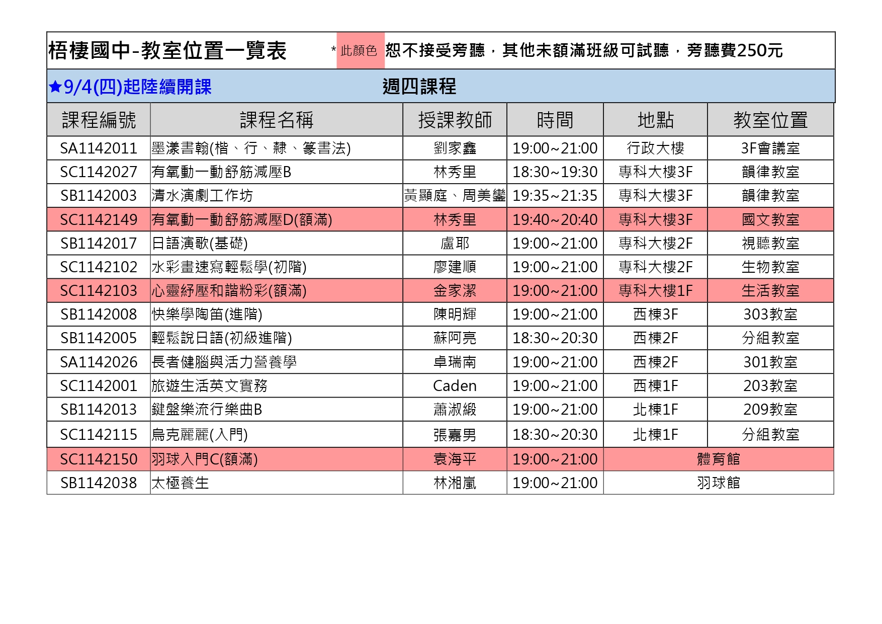Viewport: 882px width, 624px height.
Task: Click the 時間 column header
Action: [x=555, y=120]
